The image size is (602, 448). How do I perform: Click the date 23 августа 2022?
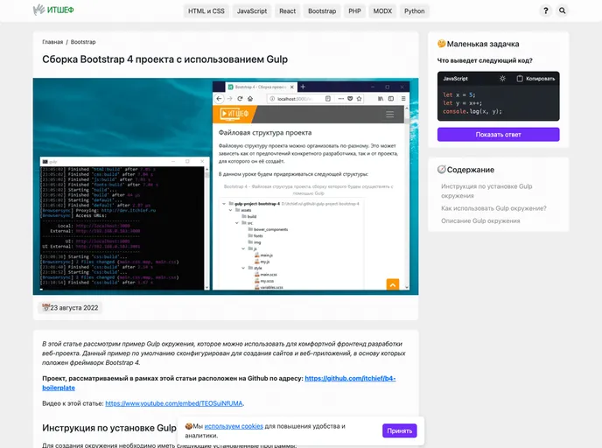[74, 307]
